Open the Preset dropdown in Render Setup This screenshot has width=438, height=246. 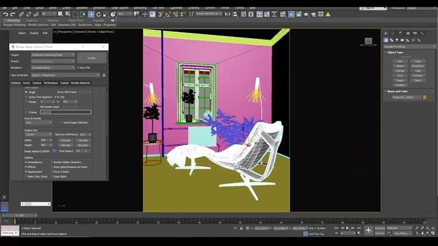pos(53,61)
